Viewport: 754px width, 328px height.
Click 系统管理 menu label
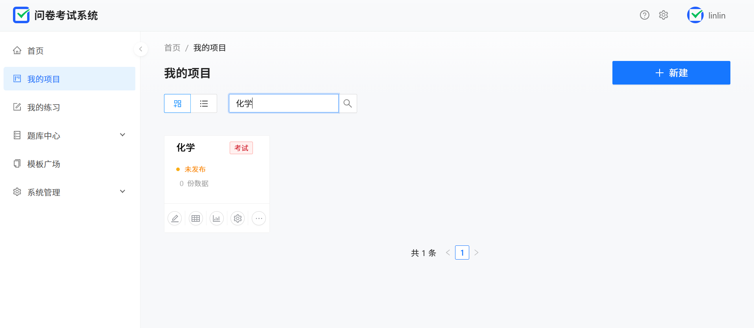pyautogui.click(x=44, y=192)
